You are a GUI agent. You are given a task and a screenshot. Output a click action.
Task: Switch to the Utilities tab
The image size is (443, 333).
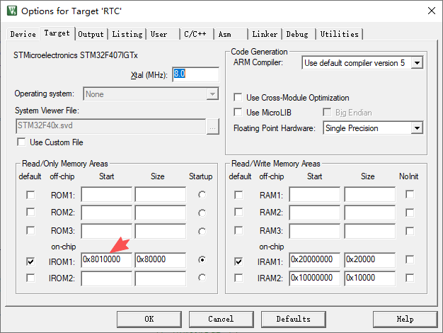[x=339, y=34]
